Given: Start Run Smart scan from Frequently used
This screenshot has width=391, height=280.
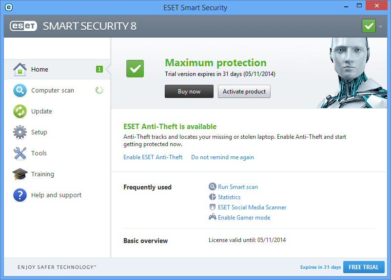Looking at the screenshot, I should [237, 187].
